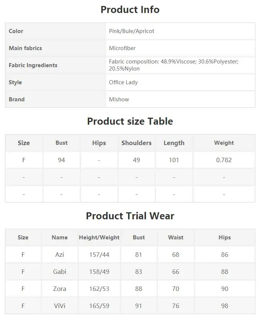Select the Shoulders column header
The width and height of the screenshot is (260, 321).
pos(136,143)
